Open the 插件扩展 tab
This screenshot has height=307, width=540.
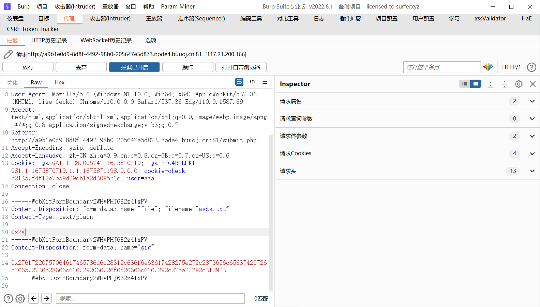pos(350,18)
